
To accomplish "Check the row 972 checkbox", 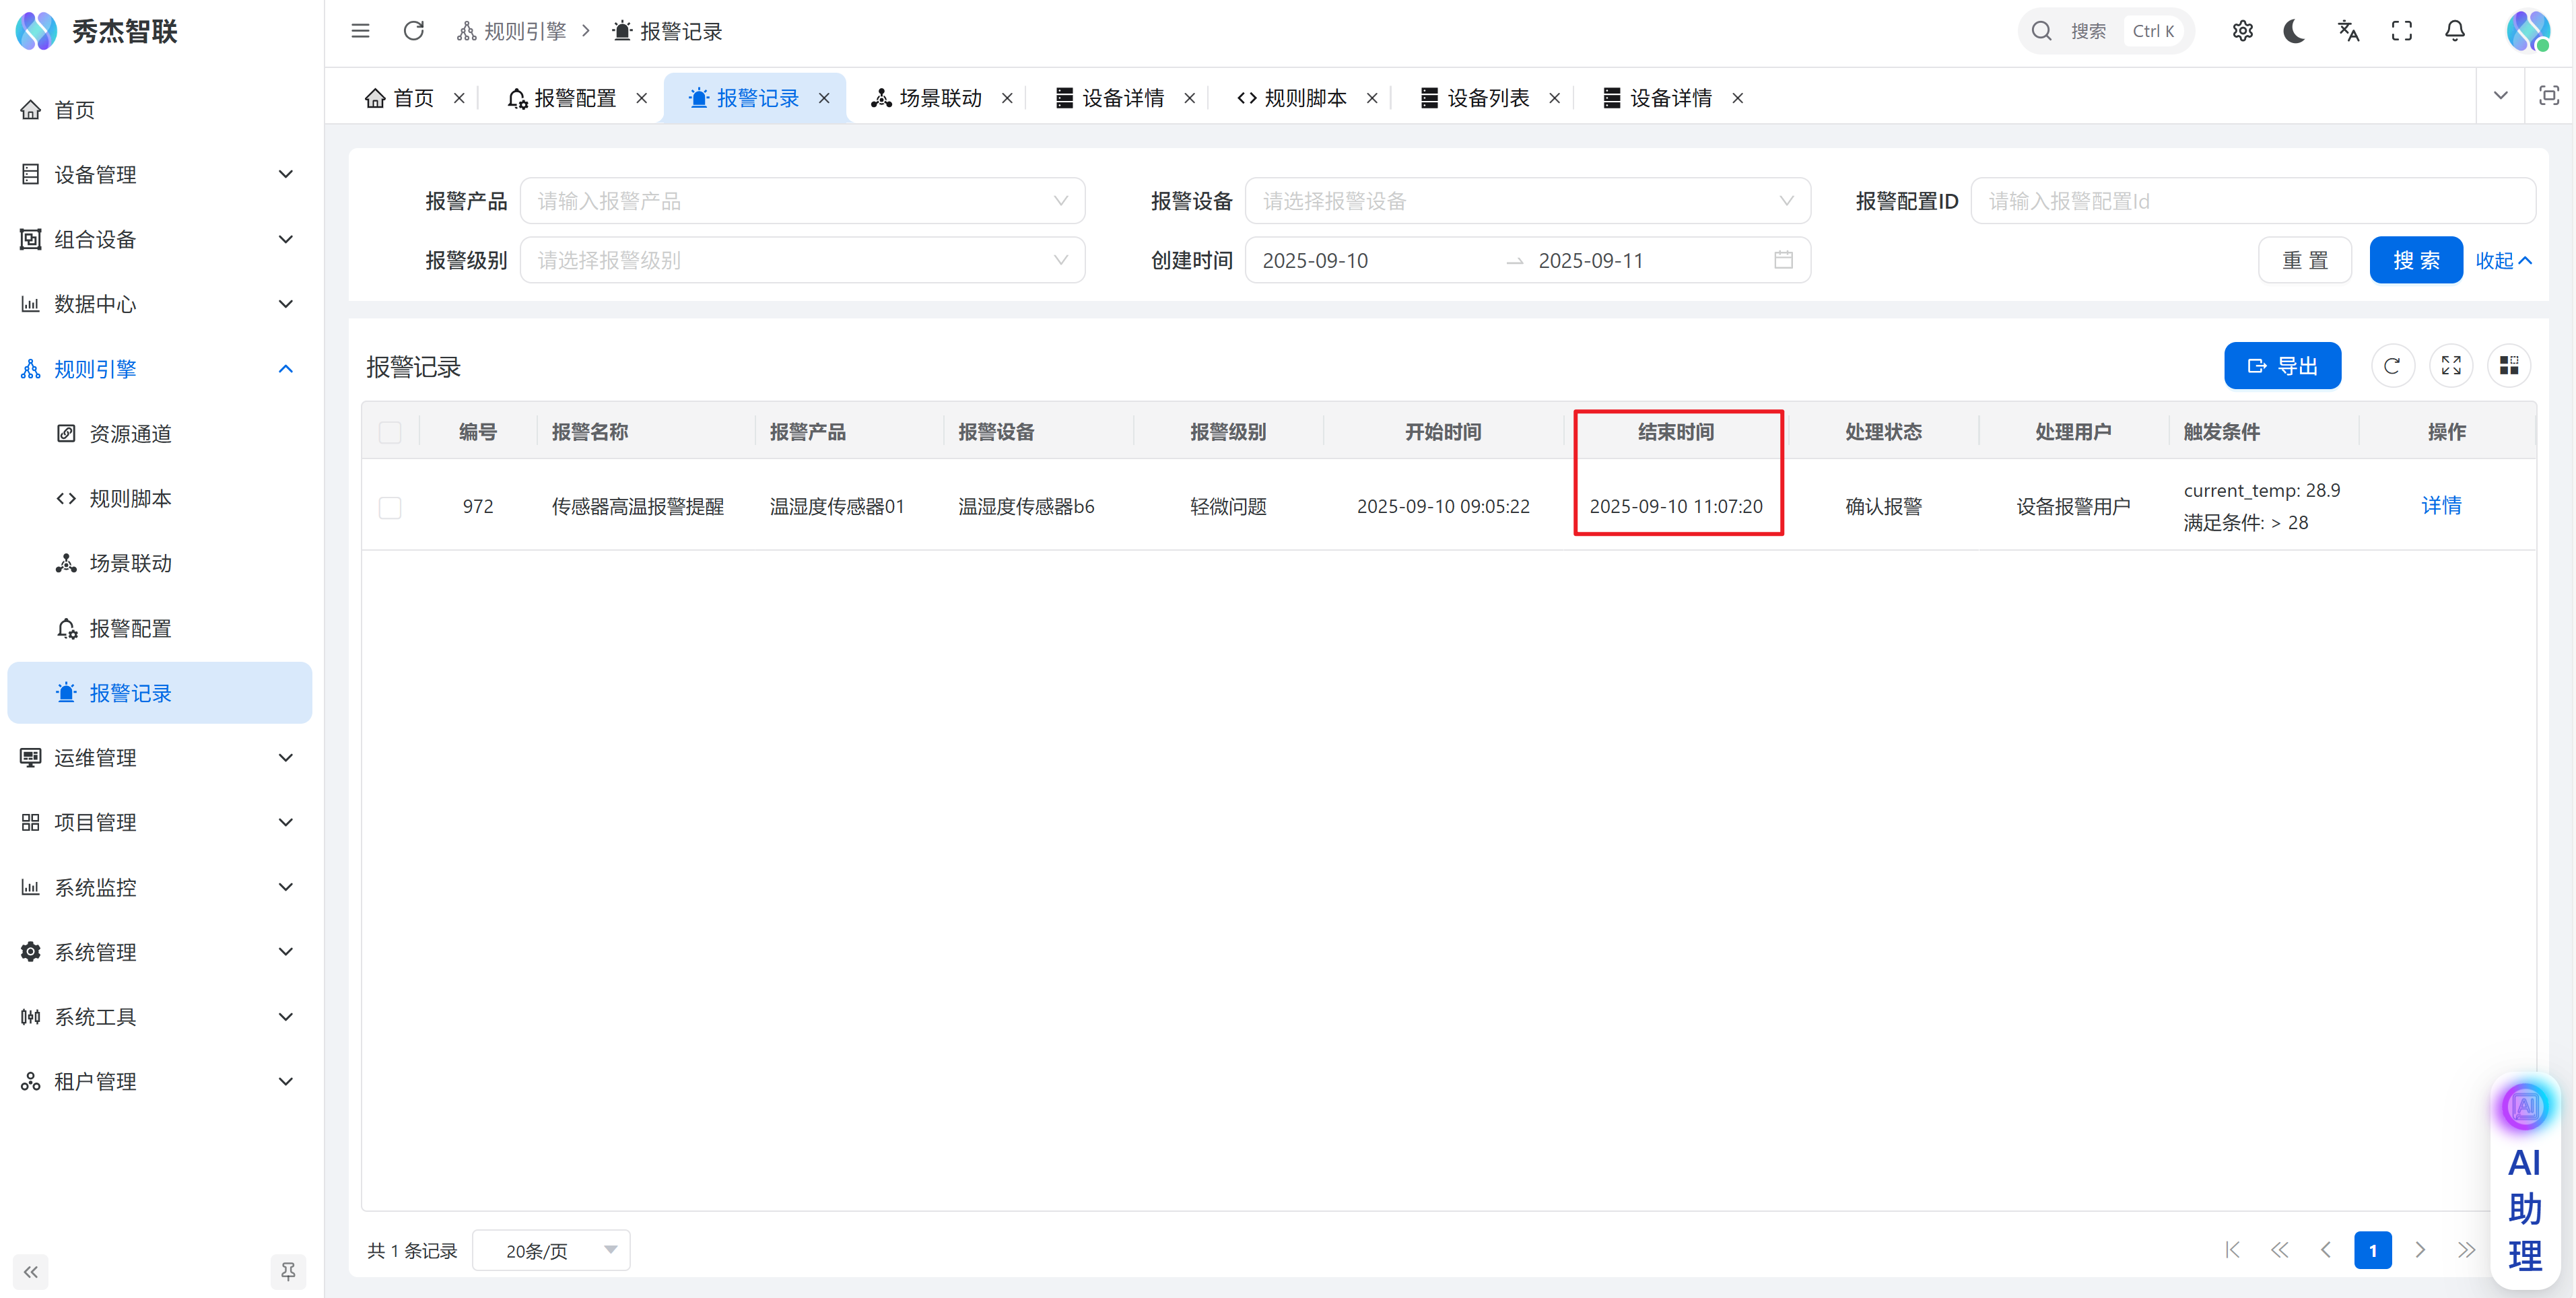I will (390, 507).
